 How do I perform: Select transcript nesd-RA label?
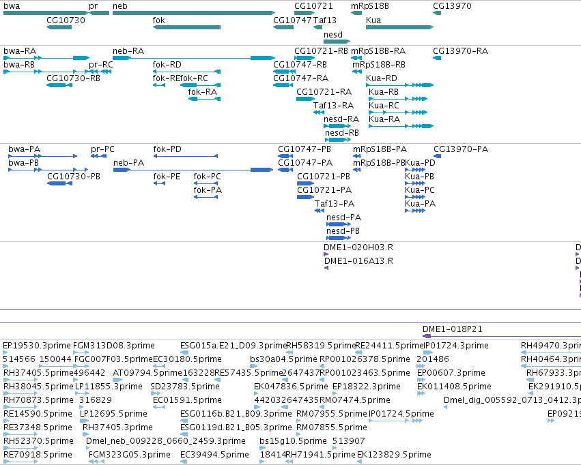341,119
